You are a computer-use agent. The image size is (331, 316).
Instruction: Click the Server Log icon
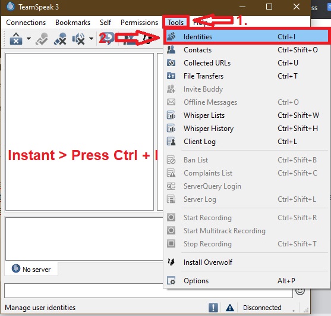[171, 199]
